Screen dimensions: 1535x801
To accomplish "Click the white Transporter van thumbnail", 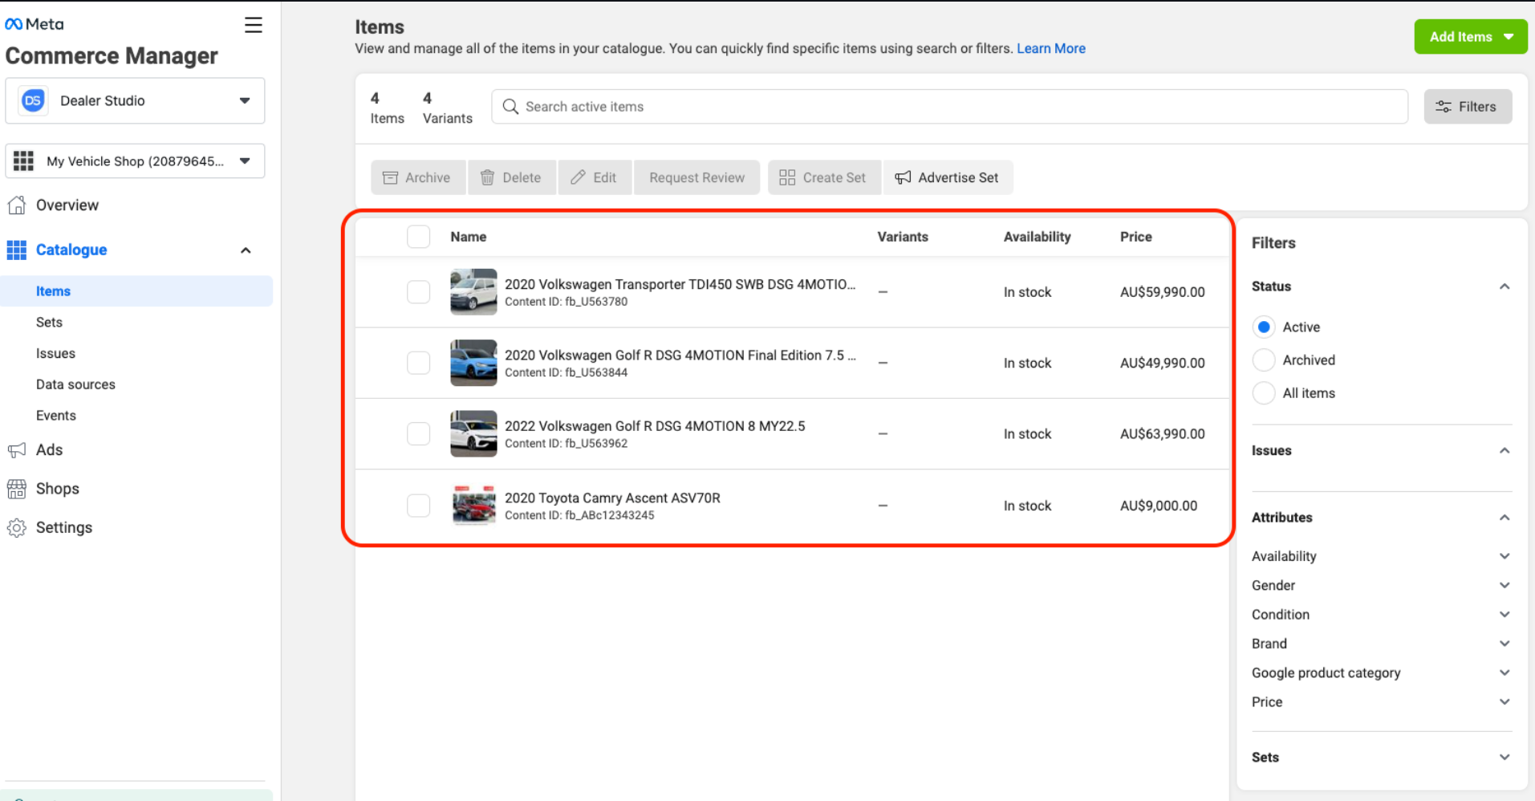I will point(473,291).
